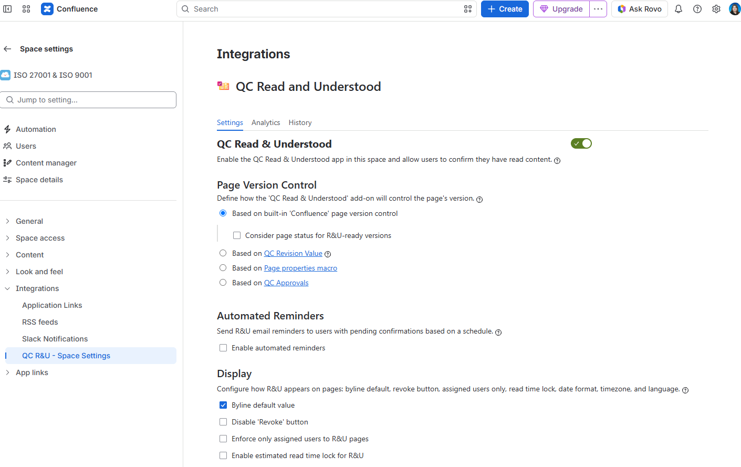The height and width of the screenshot is (467, 741).
Task: Open the Page properties macro link
Action: point(300,268)
